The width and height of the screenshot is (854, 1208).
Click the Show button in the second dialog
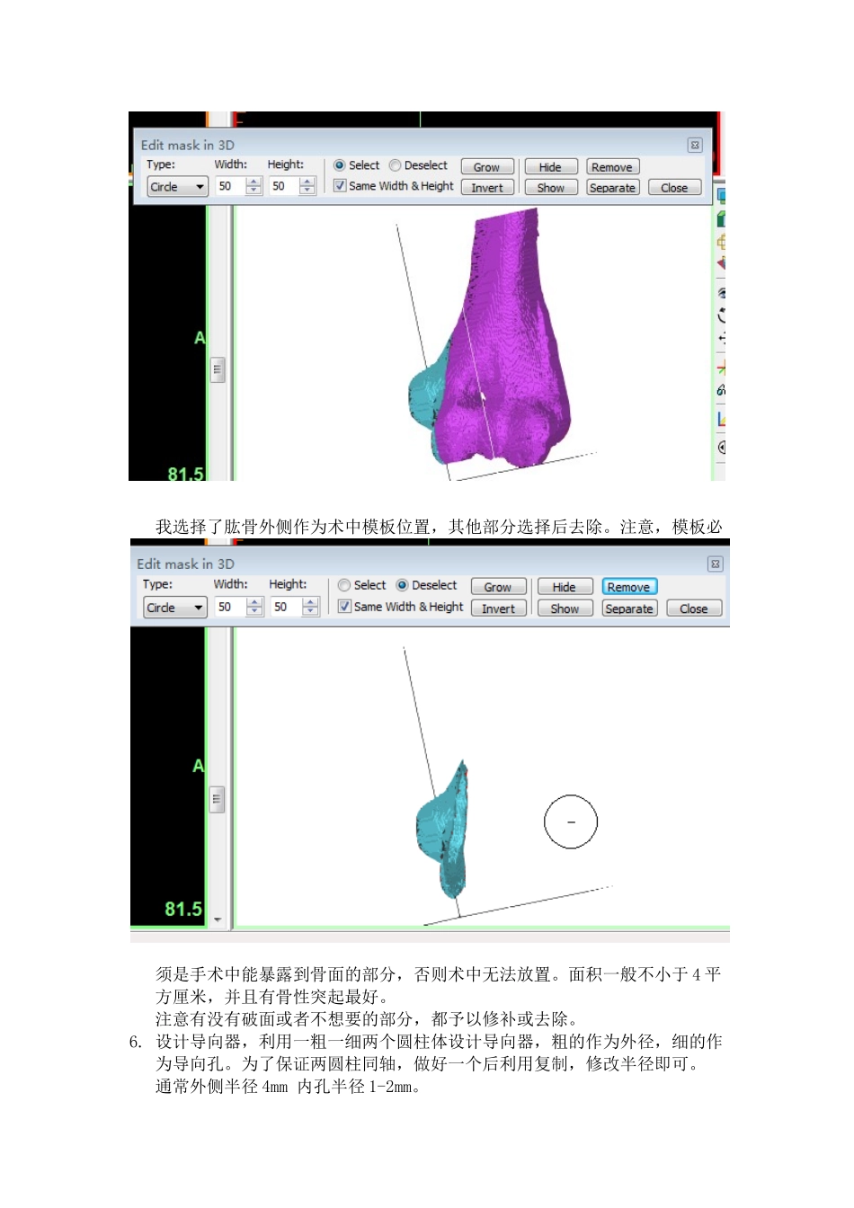(565, 608)
